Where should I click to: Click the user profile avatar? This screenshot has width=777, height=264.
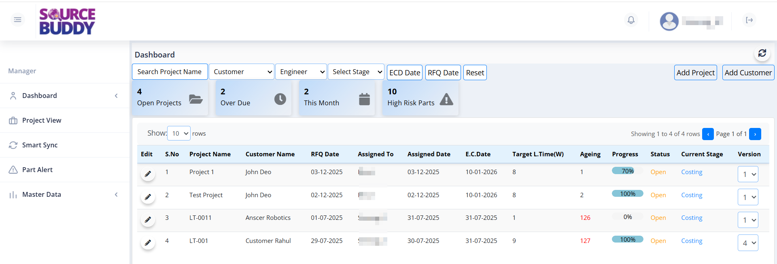[669, 21]
